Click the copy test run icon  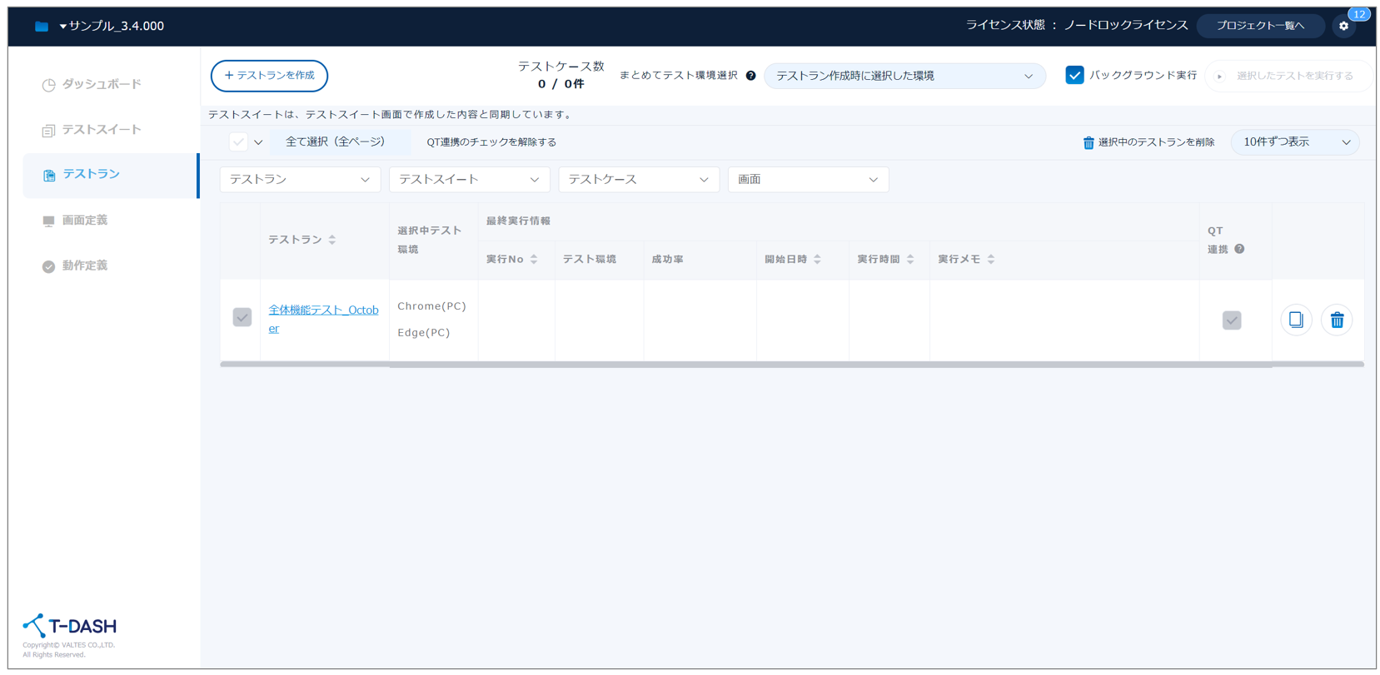[x=1295, y=320]
